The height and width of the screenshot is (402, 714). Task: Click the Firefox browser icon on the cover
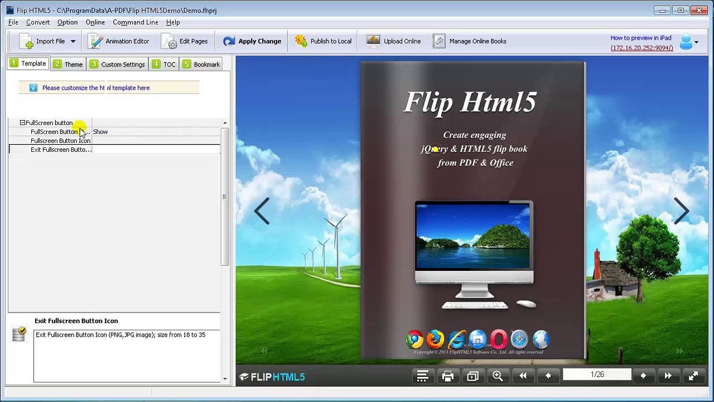[435, 339]
